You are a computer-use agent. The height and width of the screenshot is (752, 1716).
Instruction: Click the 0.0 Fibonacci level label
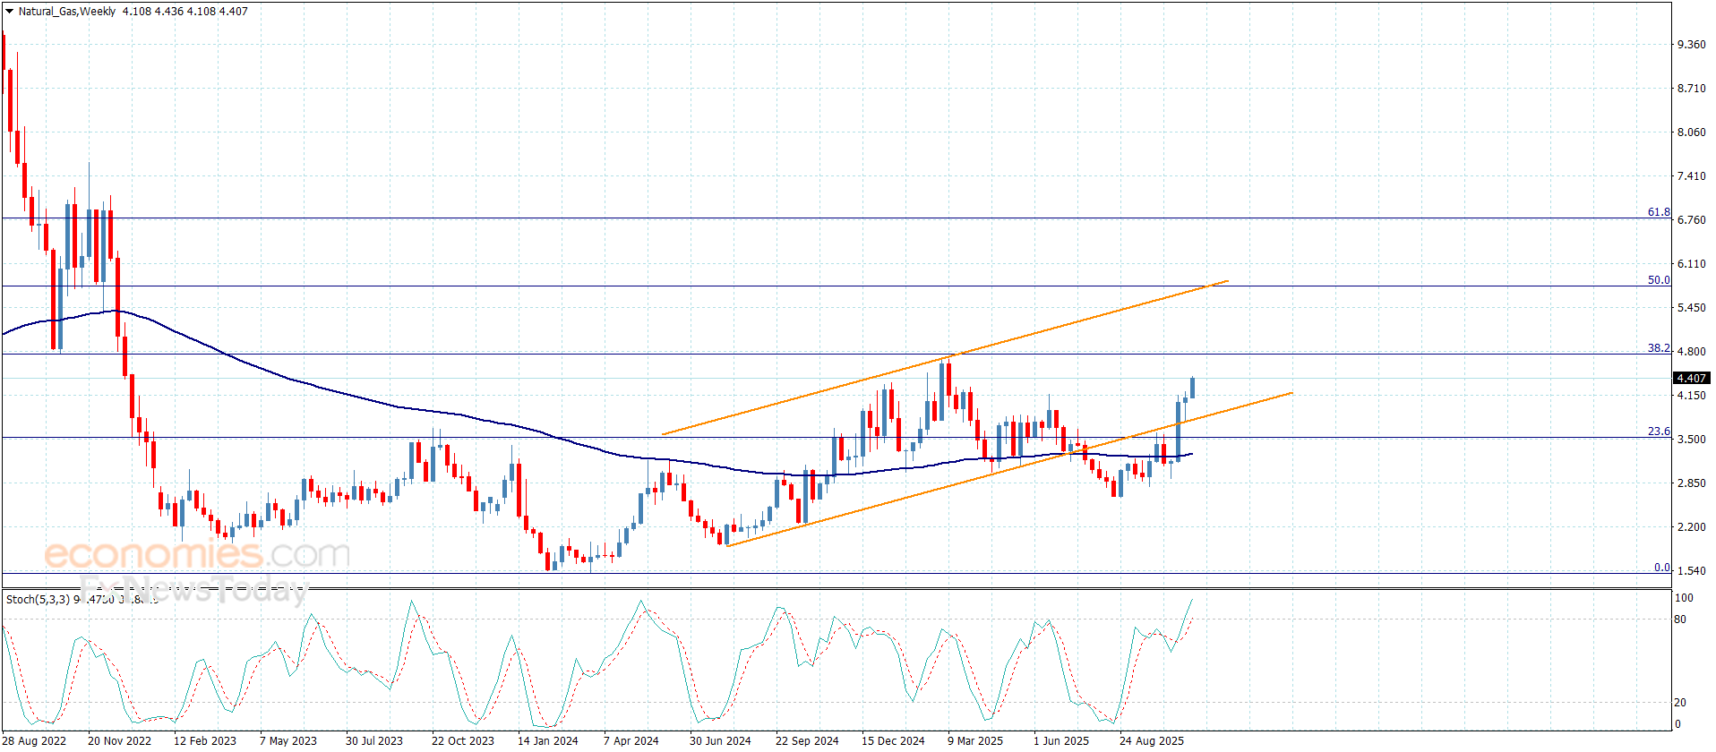[1661, 568]
